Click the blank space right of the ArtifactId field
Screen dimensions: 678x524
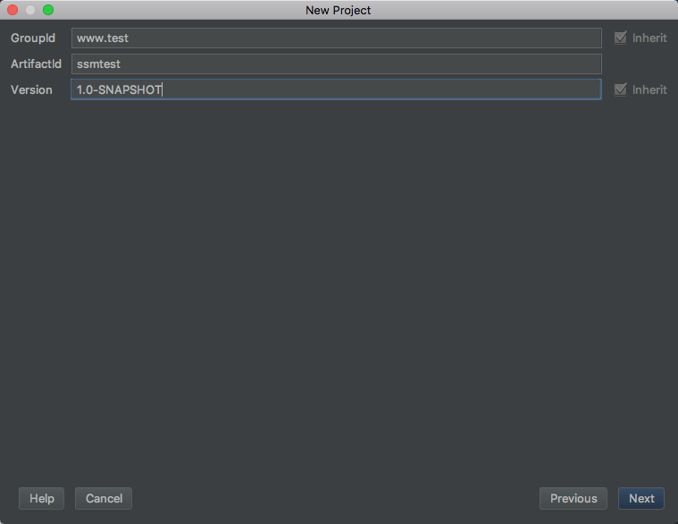(x=639, y=64)
